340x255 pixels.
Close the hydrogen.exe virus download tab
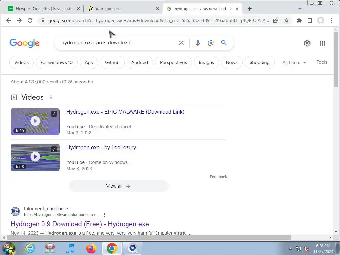pos(237,9)
